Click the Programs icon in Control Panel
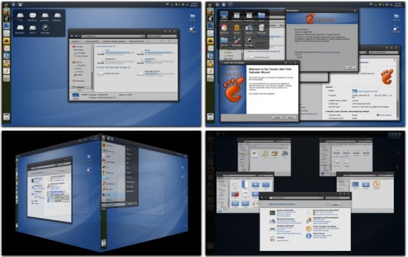The width and height of the screenshot is (408, 257). pos(273,239)
